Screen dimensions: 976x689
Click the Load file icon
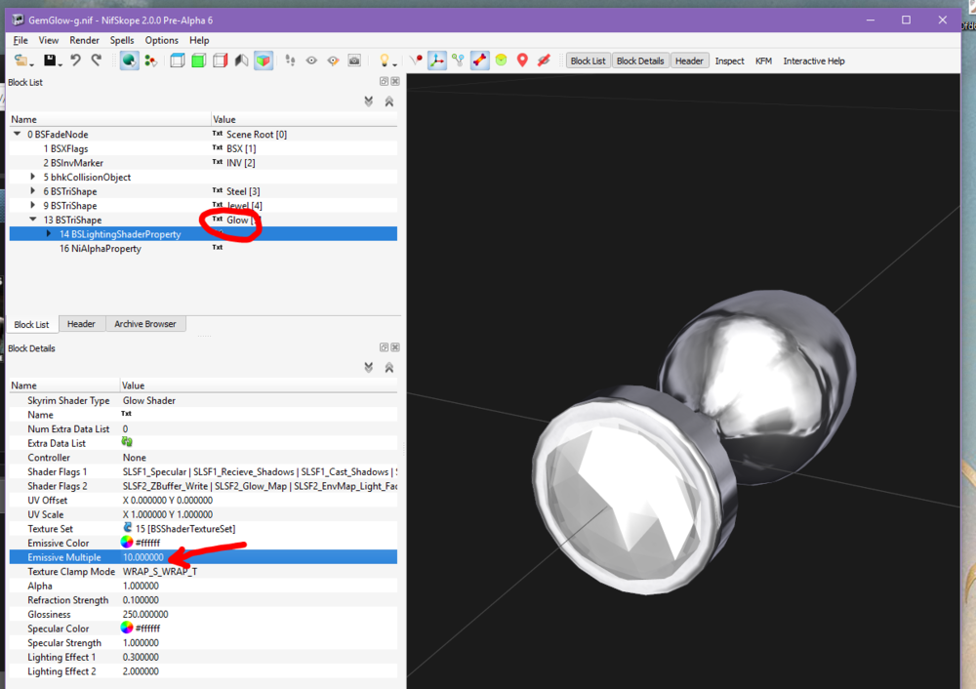point(20,61)
